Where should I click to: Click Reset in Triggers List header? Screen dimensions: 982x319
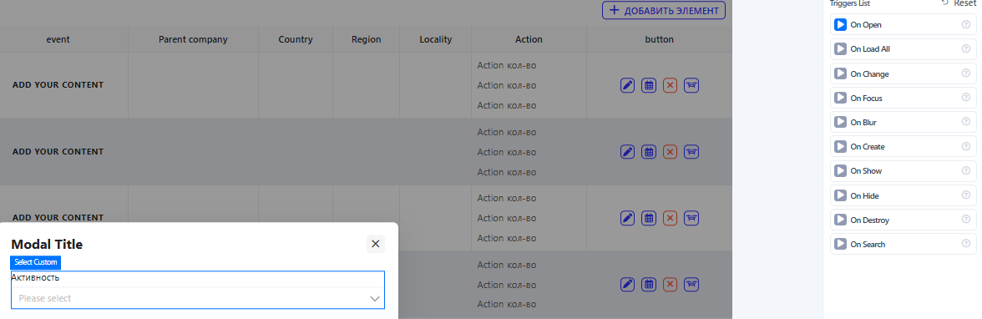[x=959, y=3]
